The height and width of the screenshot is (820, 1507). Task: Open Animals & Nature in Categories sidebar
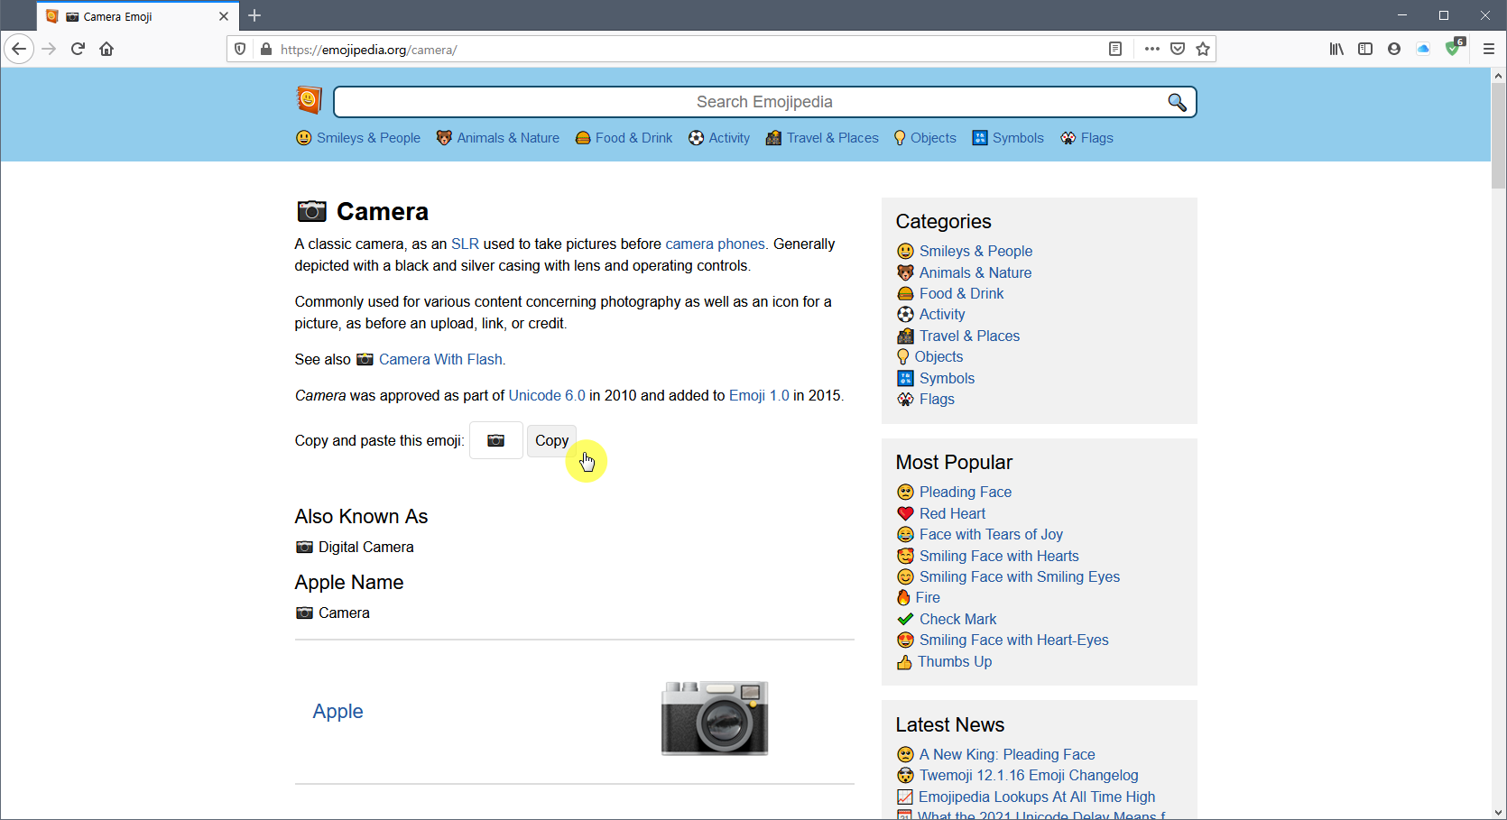[975, 272]
